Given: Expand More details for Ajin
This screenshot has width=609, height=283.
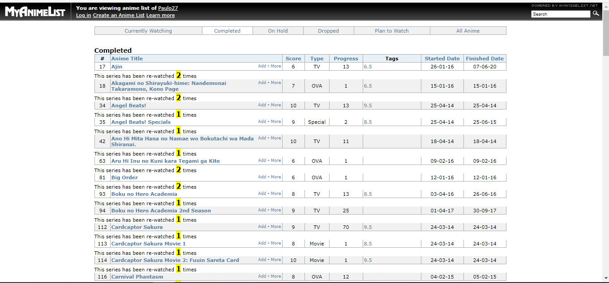Looking at the screenshot, I should 276,66.
